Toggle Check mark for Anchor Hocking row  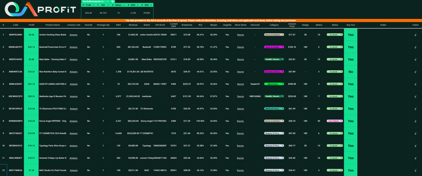coord(415,35)
